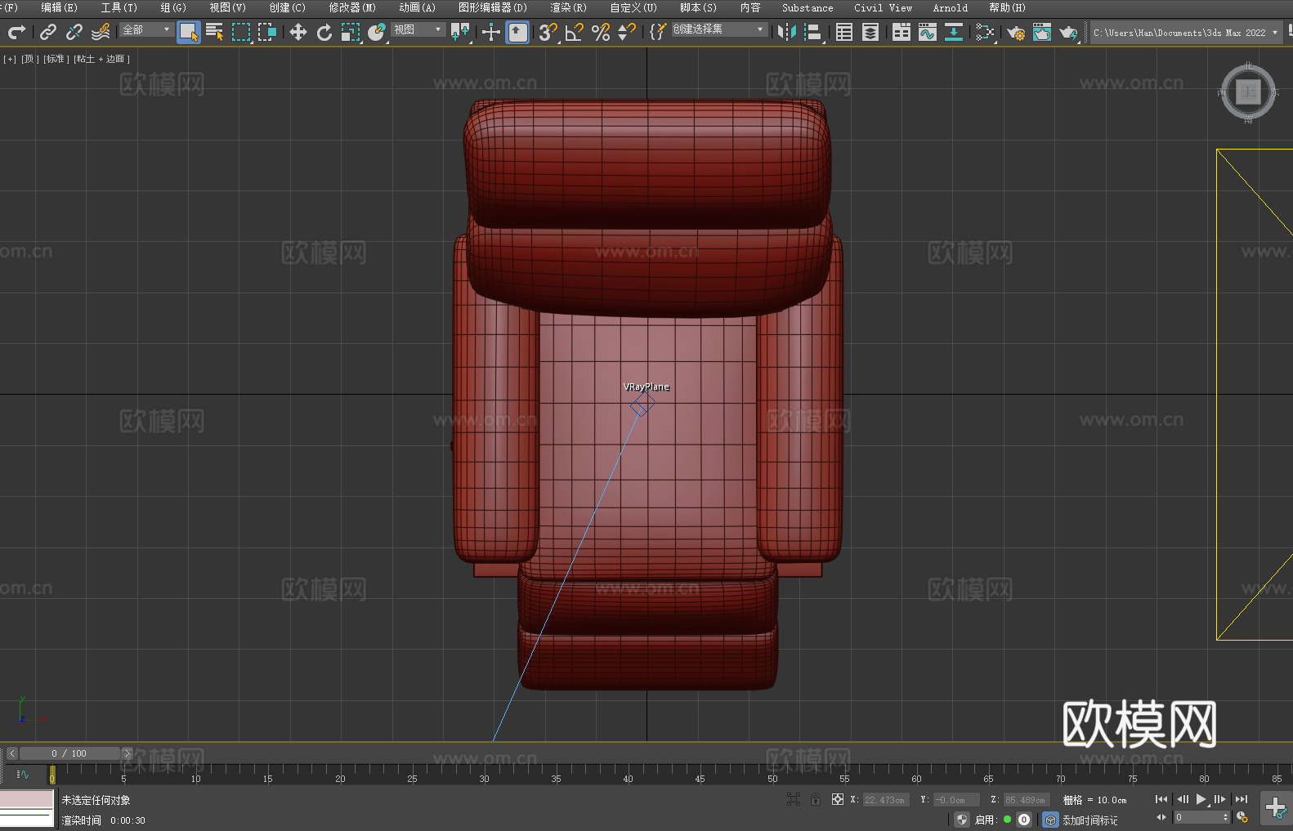
Task: Click the Place object tool
Action: [377, 32]
